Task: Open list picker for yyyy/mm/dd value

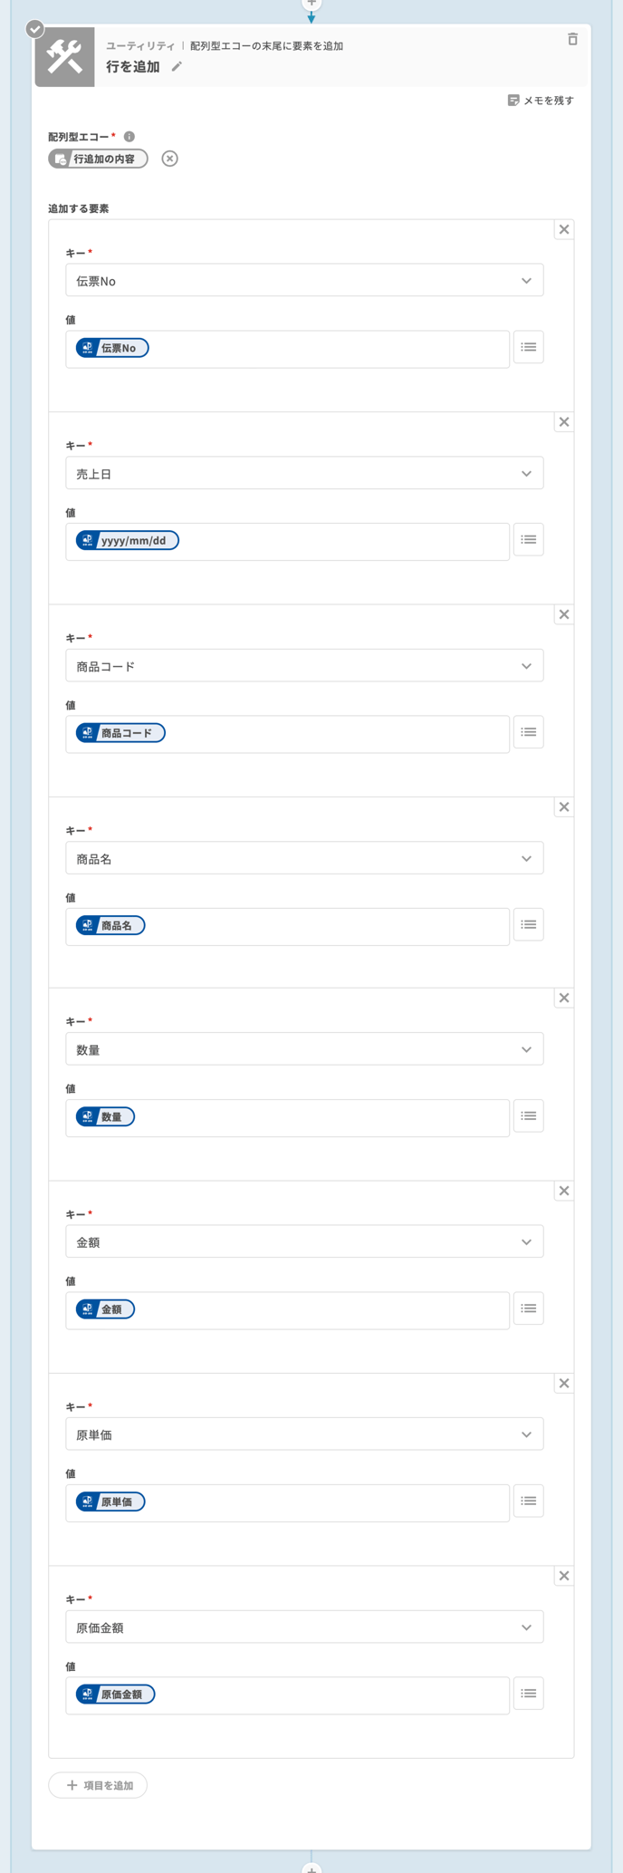Action: click(529, 540)
